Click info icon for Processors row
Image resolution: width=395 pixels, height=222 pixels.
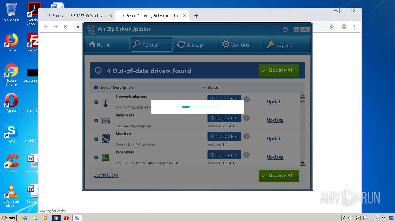pos(247,155)
